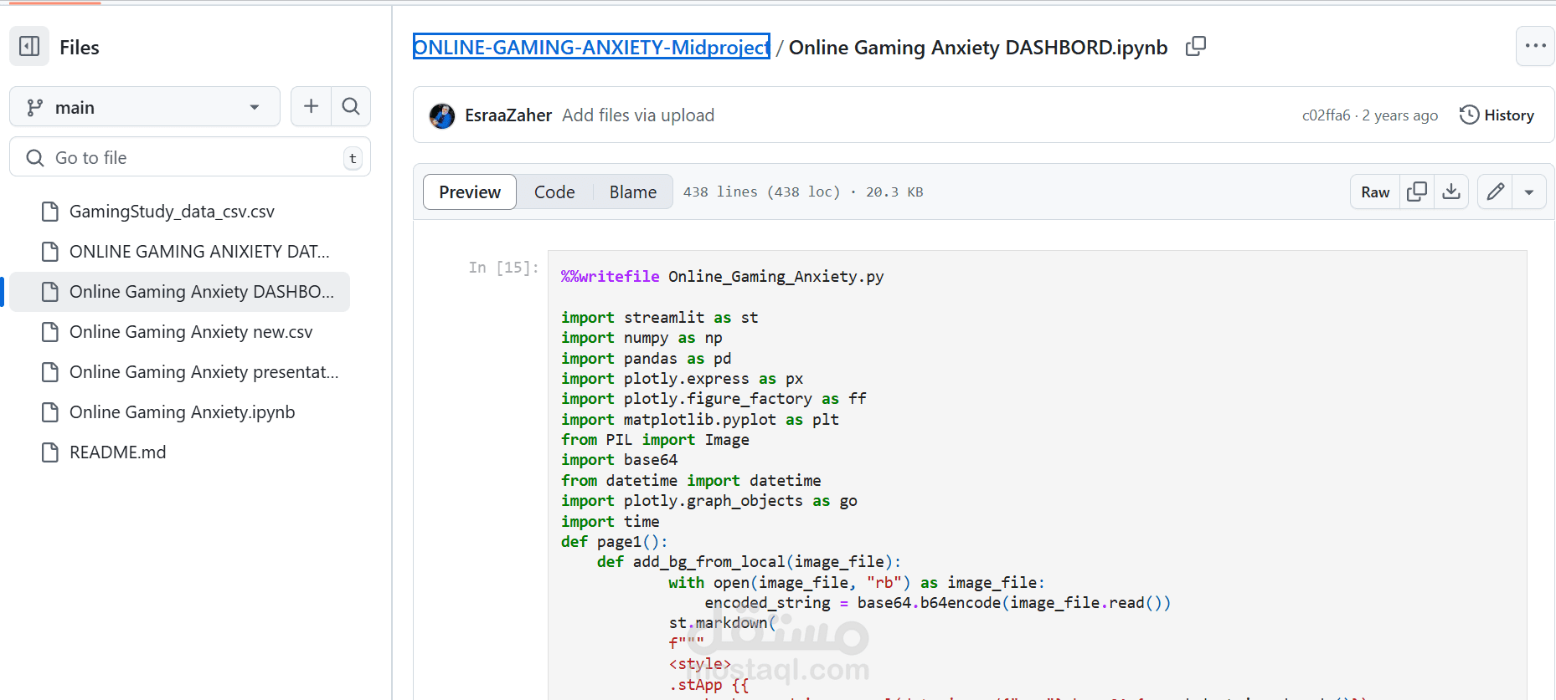This screenshot has width=1556, height=700.
Task: Edit this file pencil icon
Action: 1495,192
